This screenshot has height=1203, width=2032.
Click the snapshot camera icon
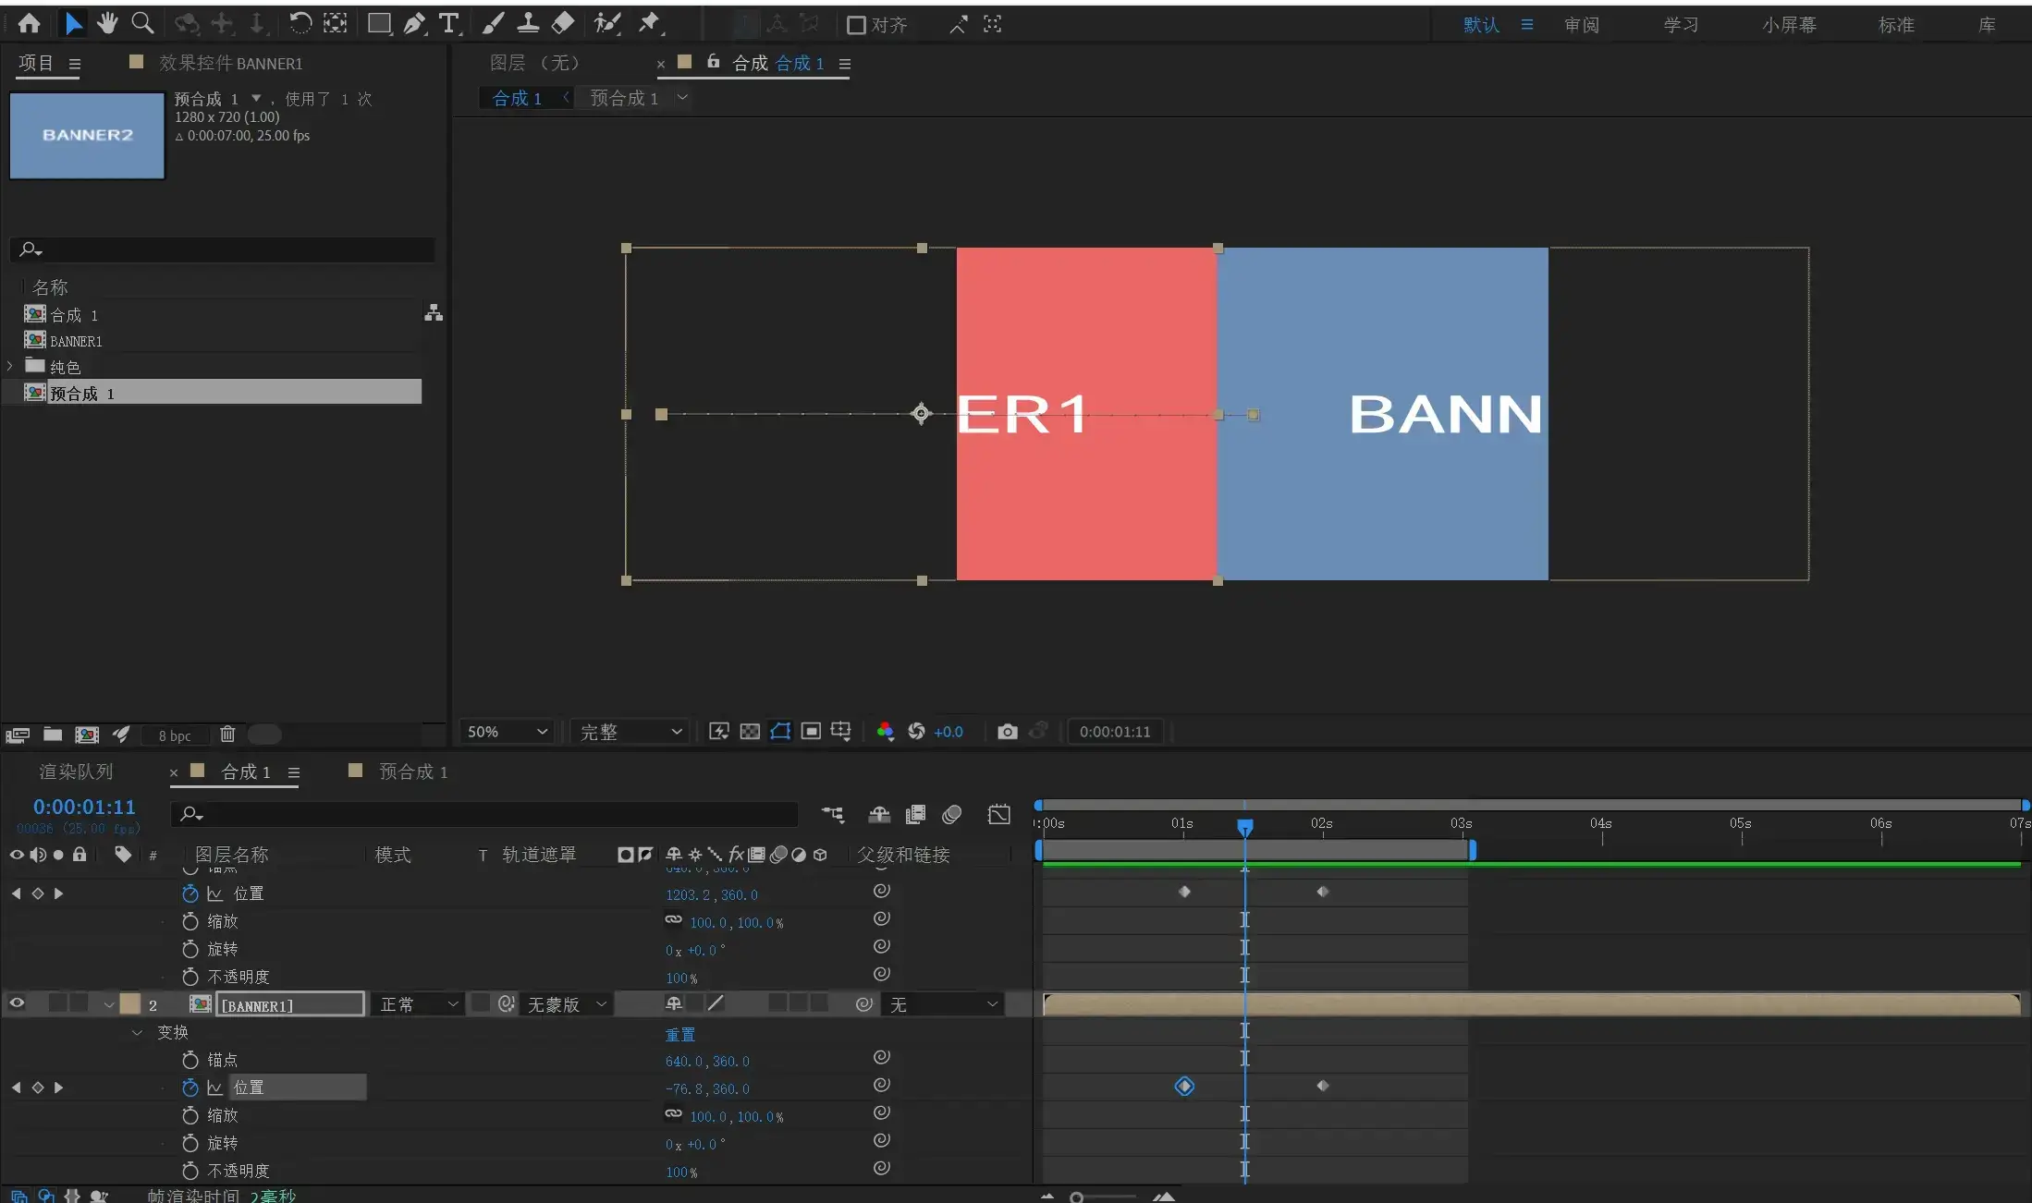pyautogui.click(x=1008, y=732)
